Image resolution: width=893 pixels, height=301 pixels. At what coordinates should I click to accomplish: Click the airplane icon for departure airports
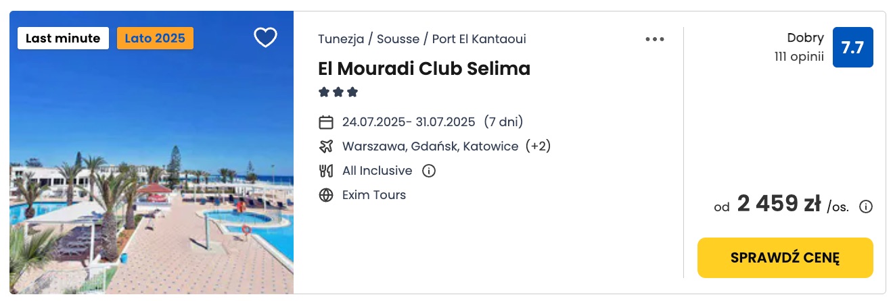326,146
